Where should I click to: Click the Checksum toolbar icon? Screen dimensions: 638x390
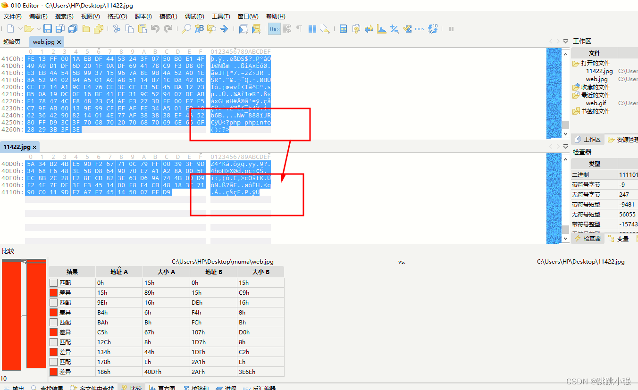(x=407, y=29)
